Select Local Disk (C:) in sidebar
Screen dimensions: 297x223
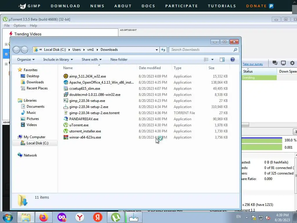click(x=35, y=143)
